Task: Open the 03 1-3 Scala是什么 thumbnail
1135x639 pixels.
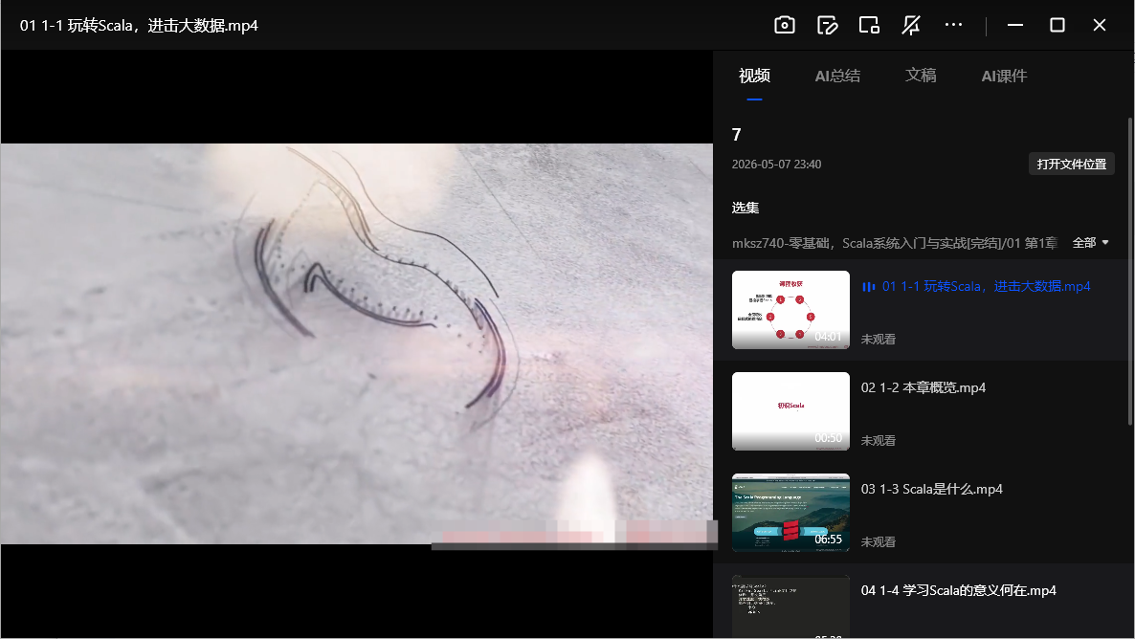Action: [x=790, y=513]
